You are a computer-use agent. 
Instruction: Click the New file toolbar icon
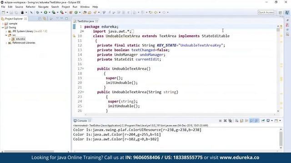[x=3, y=12]
